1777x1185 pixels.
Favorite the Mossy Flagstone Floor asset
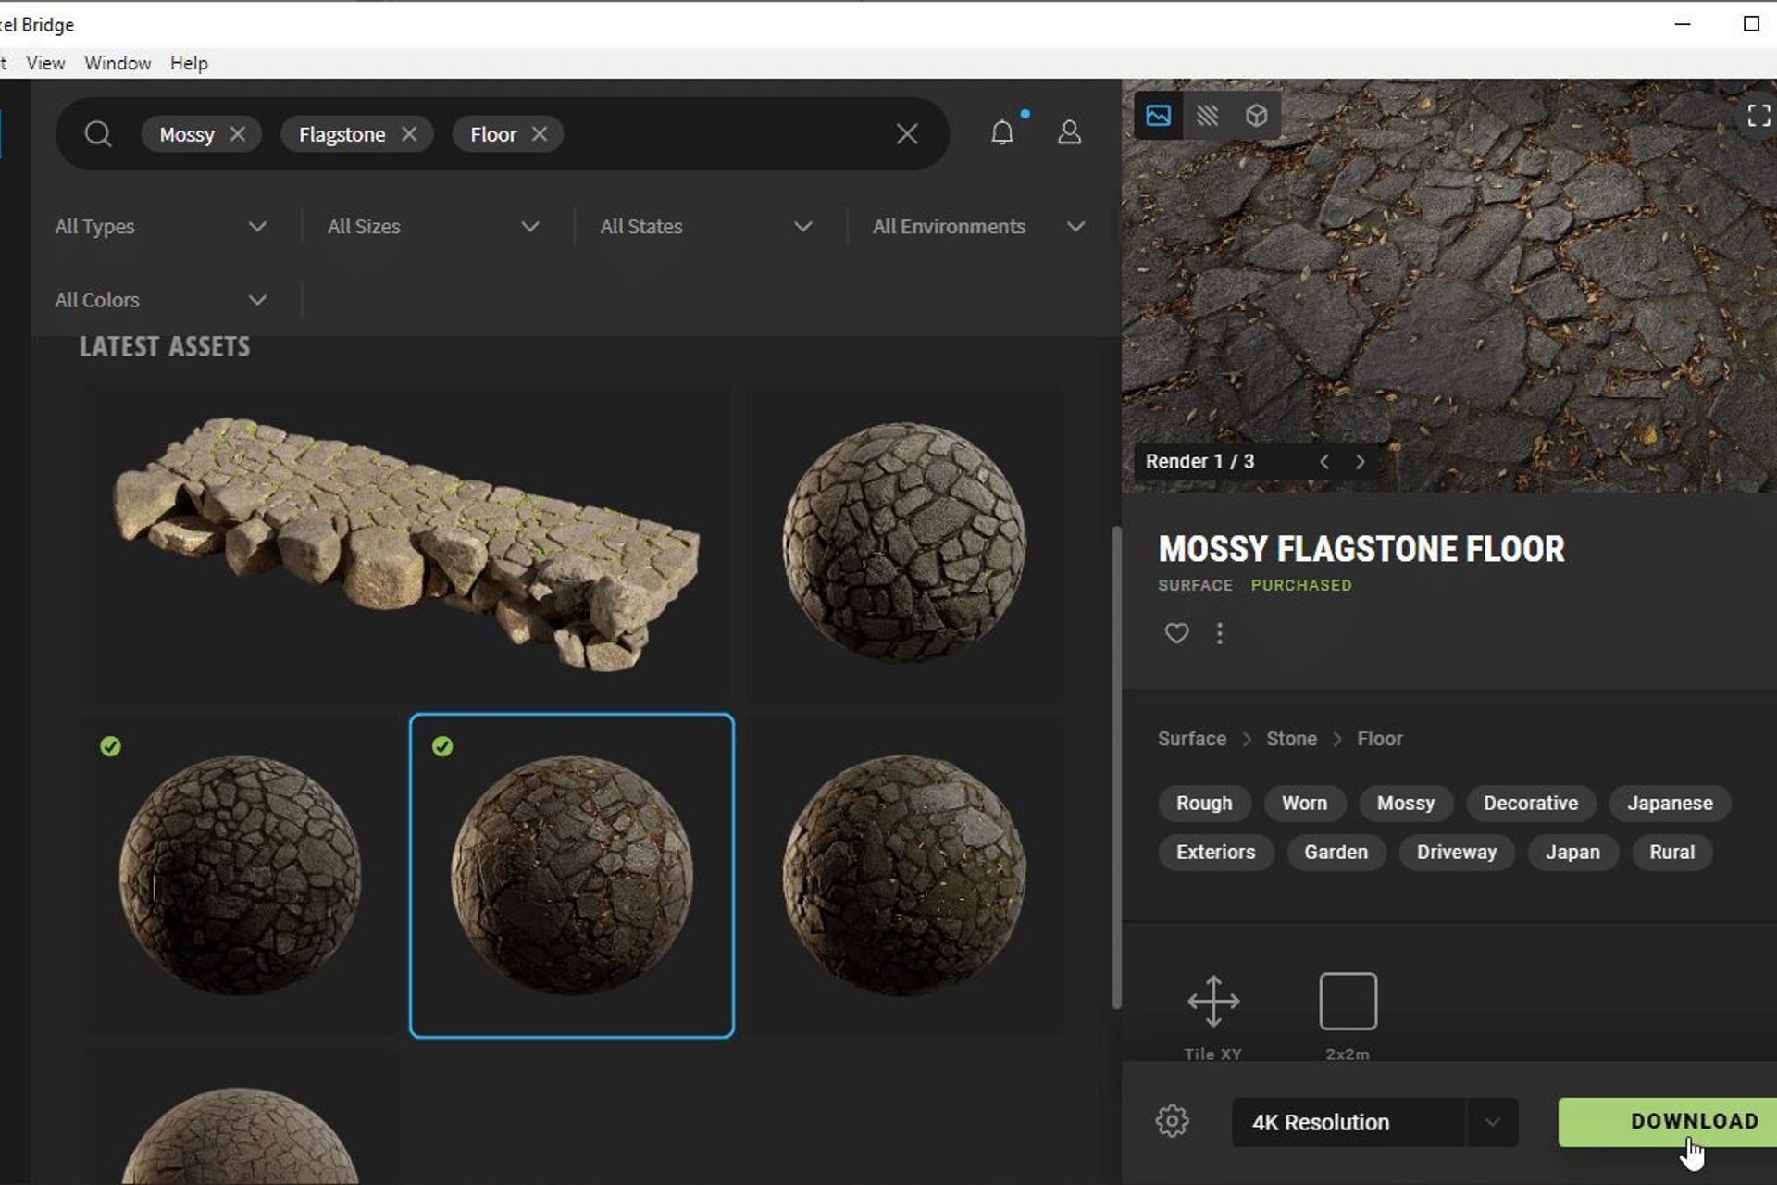click(1176, 633)
